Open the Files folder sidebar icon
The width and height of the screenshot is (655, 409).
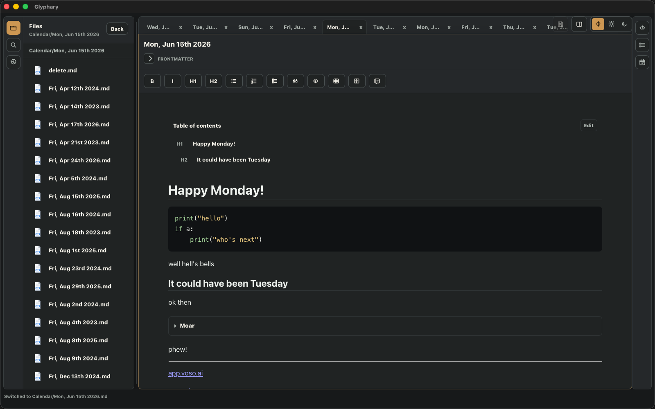tap(14, 28)
